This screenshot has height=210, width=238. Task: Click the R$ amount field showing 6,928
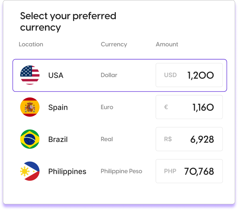189,139
